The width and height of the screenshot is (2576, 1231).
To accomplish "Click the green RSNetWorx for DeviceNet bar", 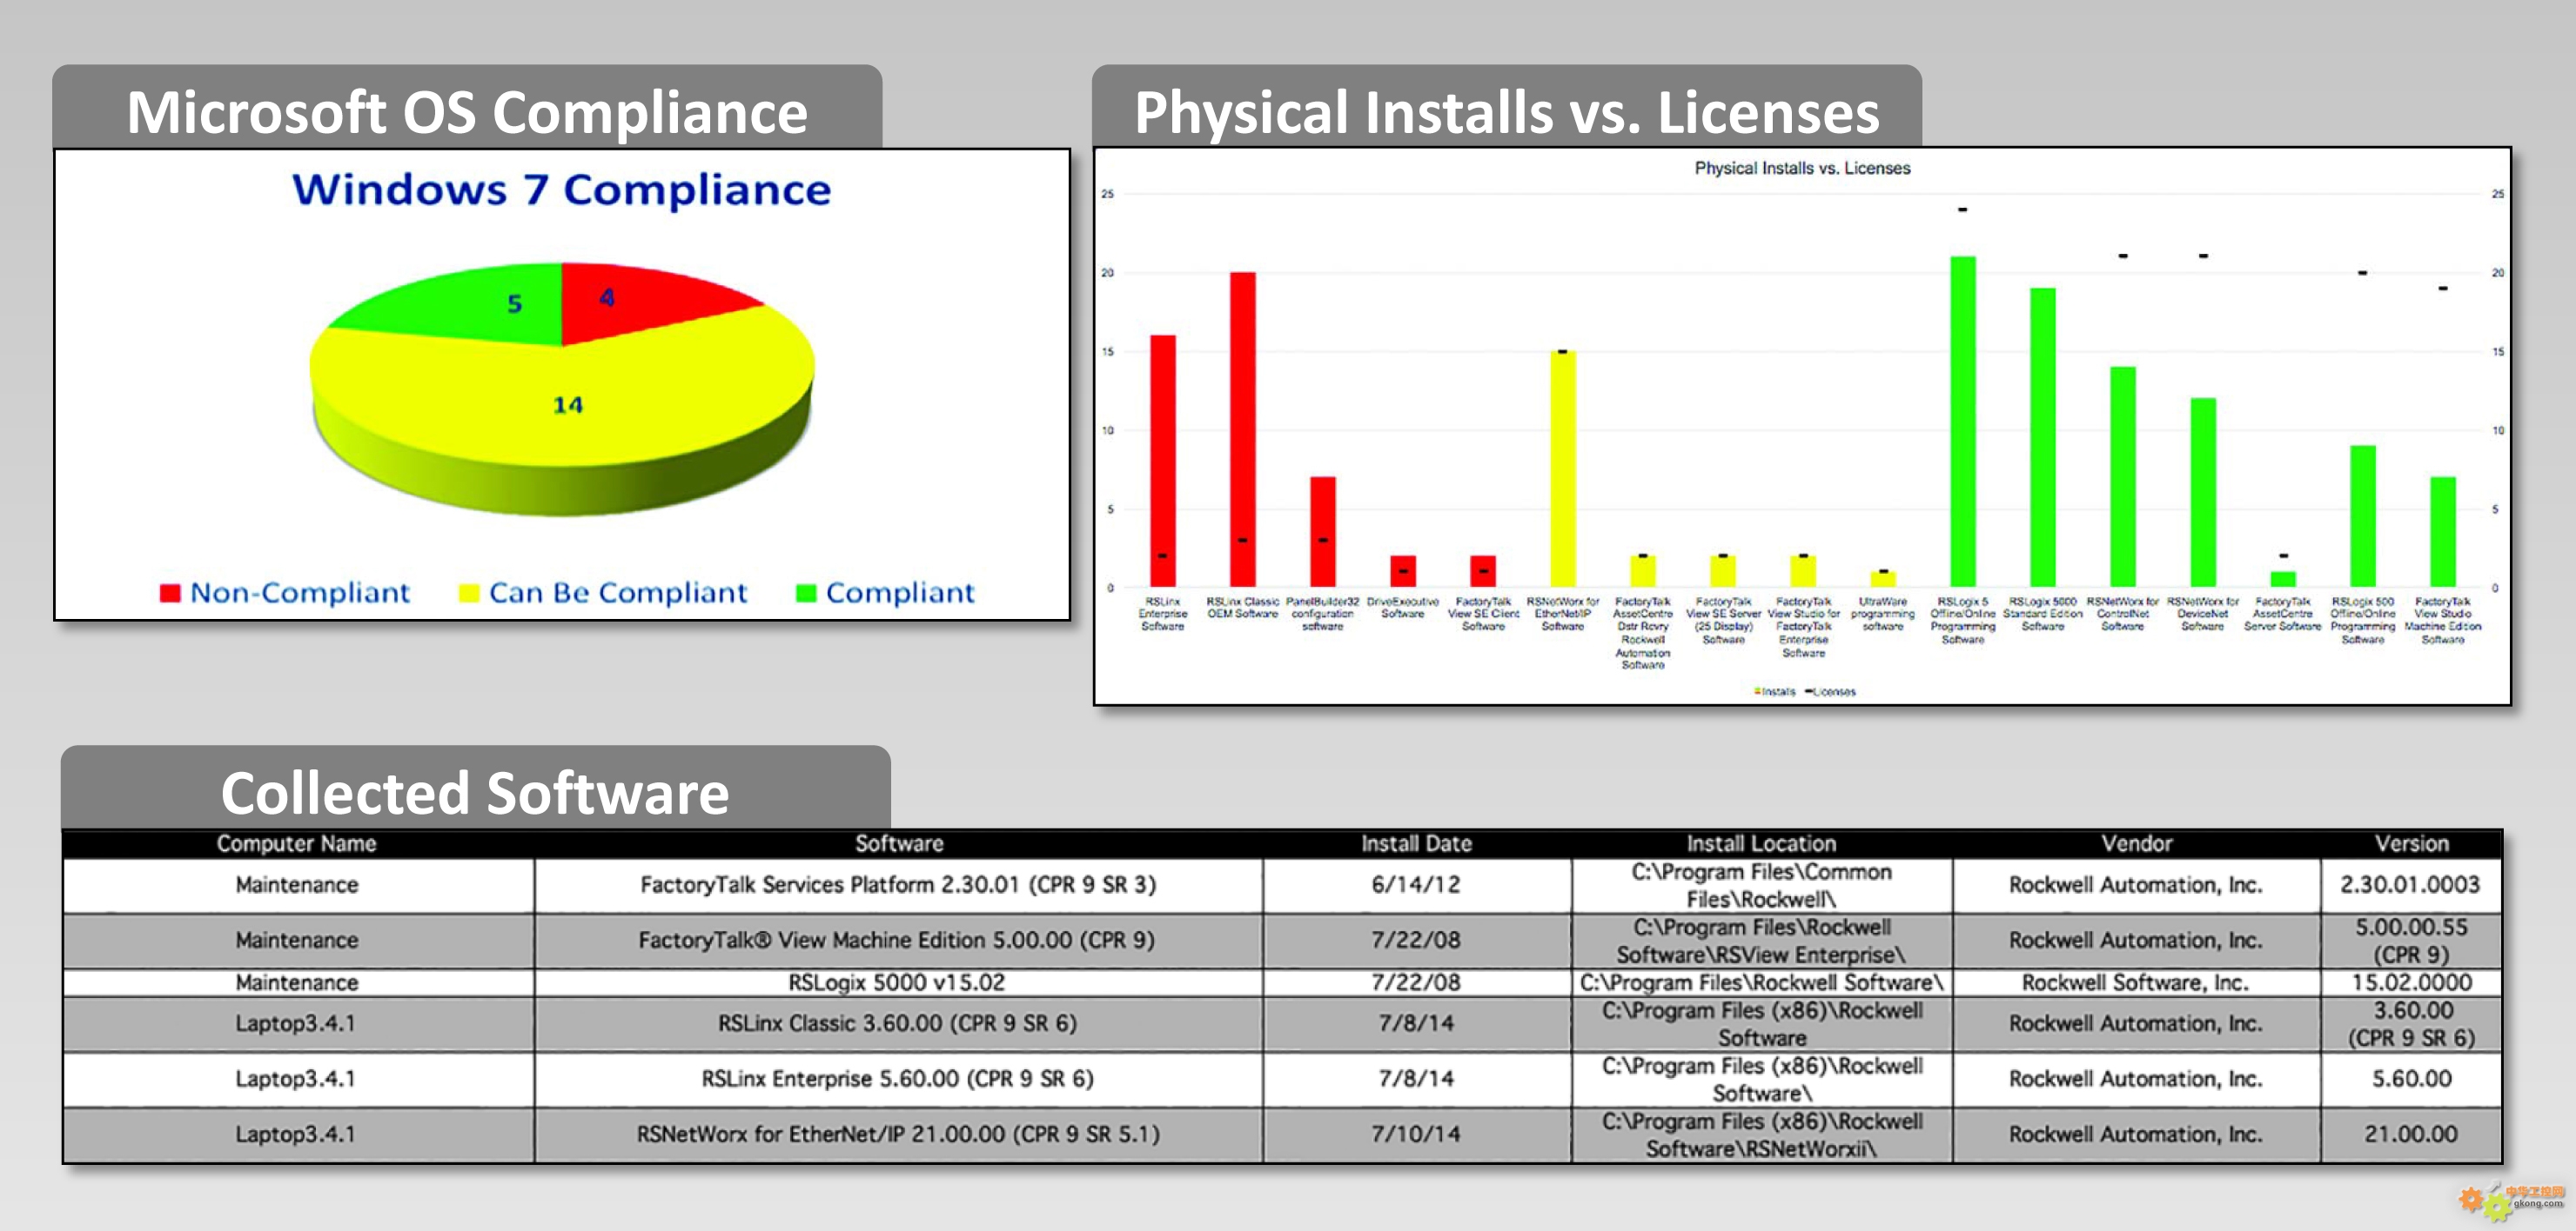I will [2202, 493].
